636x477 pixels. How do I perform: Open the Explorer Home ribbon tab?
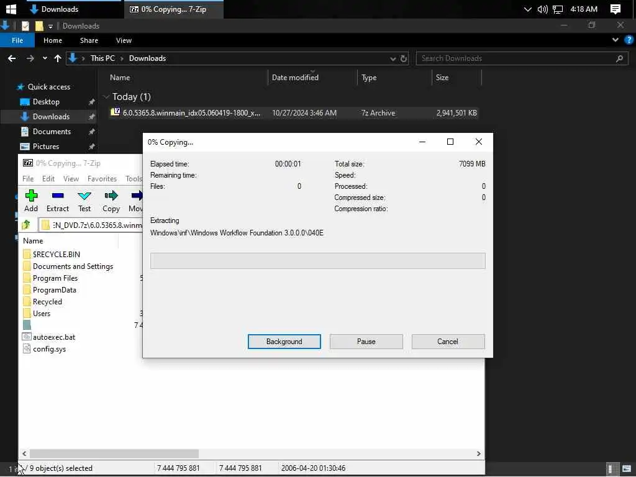click(x=53, y=40)
